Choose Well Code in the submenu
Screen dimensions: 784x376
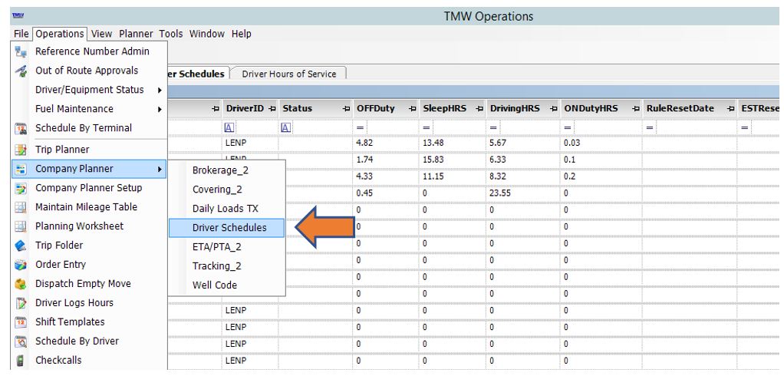click(x=226, y=285)
